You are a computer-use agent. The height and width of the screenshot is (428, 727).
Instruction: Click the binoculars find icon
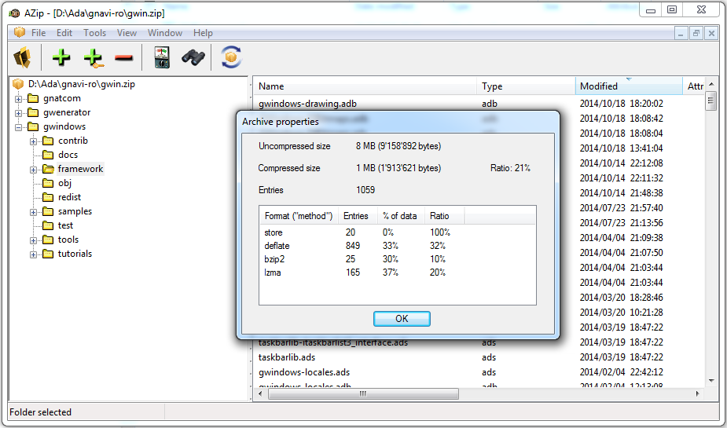[193, 57]
